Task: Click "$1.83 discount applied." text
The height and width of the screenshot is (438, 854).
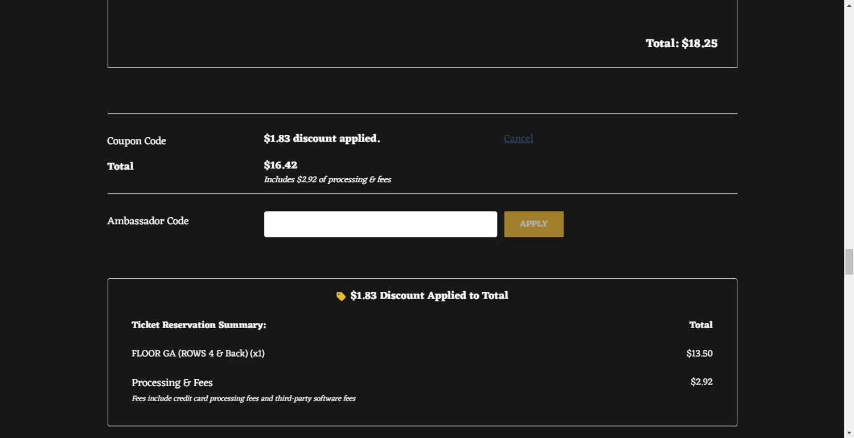Action: 322,139
